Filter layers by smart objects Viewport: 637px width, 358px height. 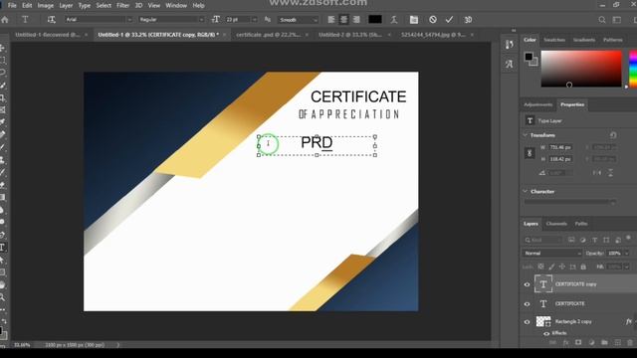pyautogui.click(x=618, y=240)
